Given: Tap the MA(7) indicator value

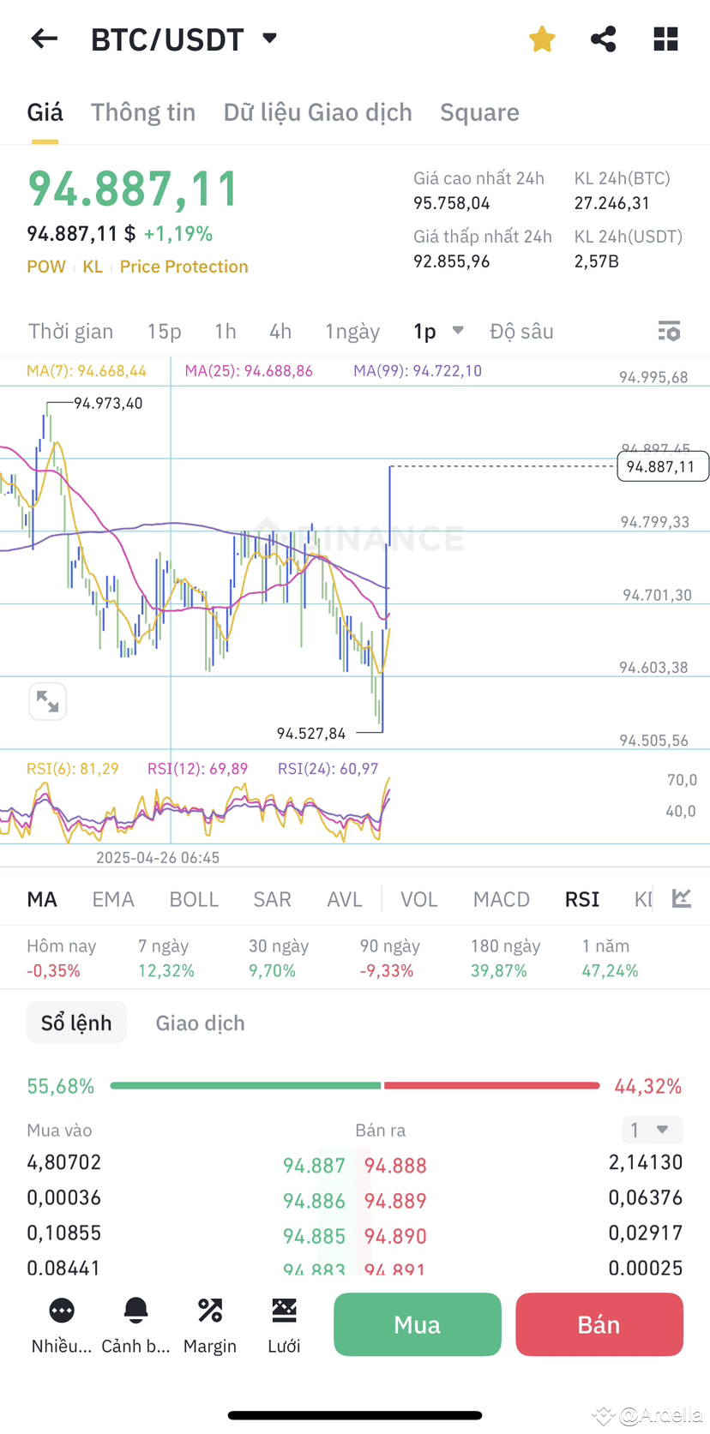Looking at the screenshot, I should point(87,371).
